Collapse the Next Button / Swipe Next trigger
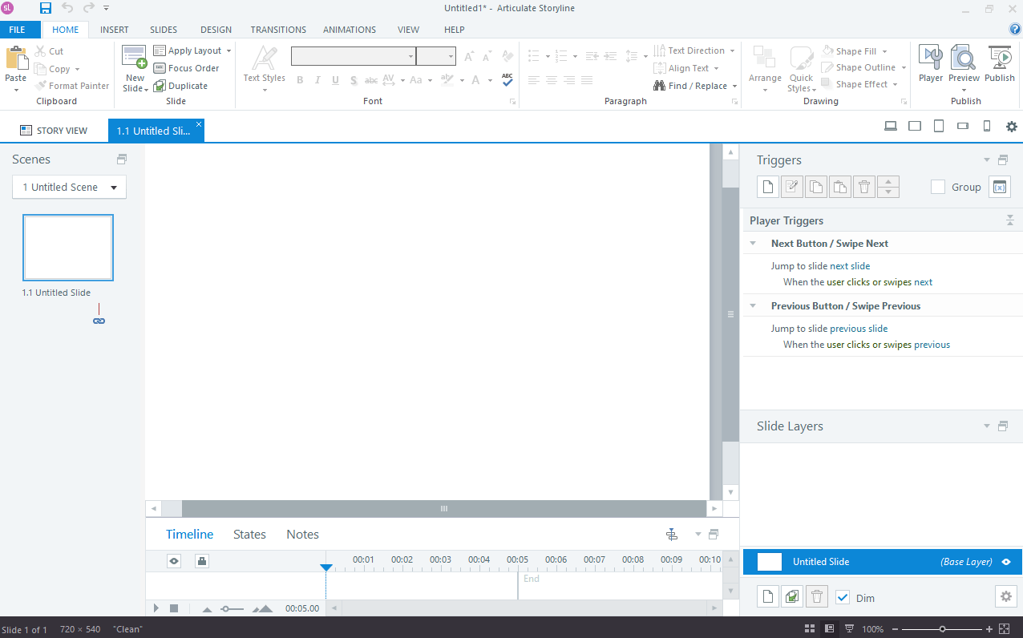1023x638 pixels. 752,243
